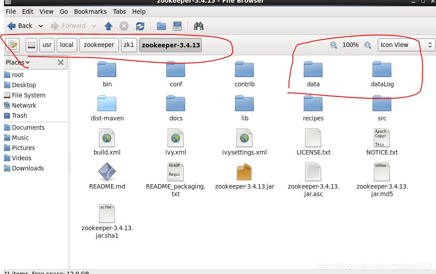Zoom in with the plus magnifier

(x=368, y=45)
